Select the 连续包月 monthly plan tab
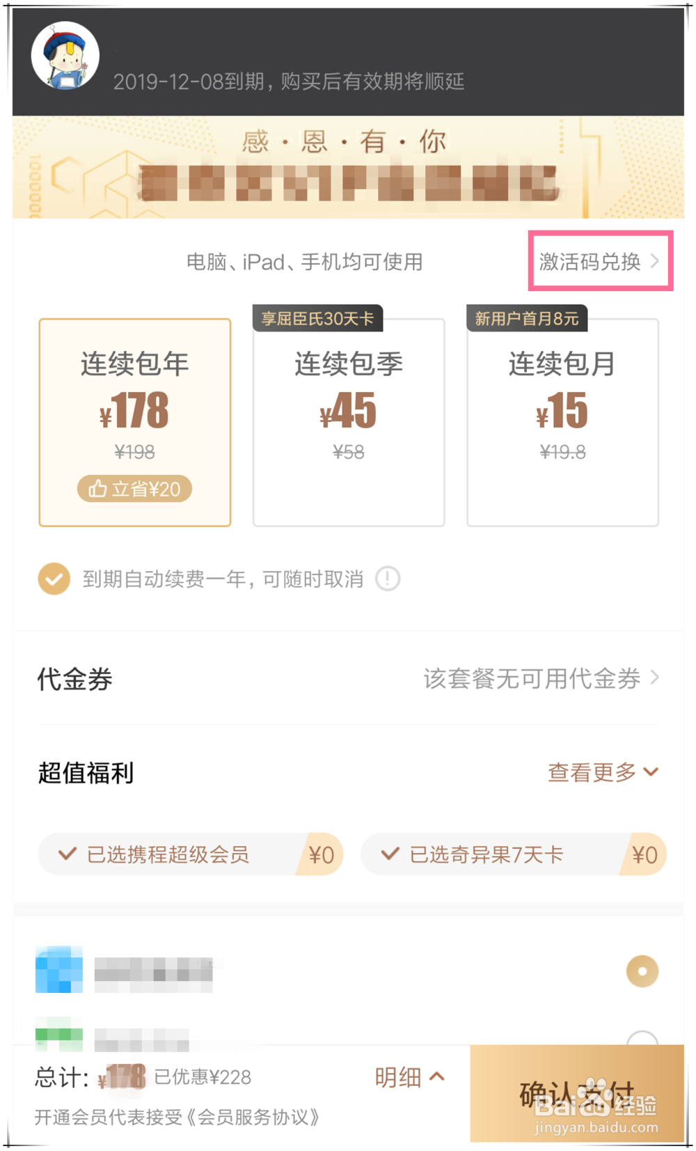696x1151 pixels. 562,421
